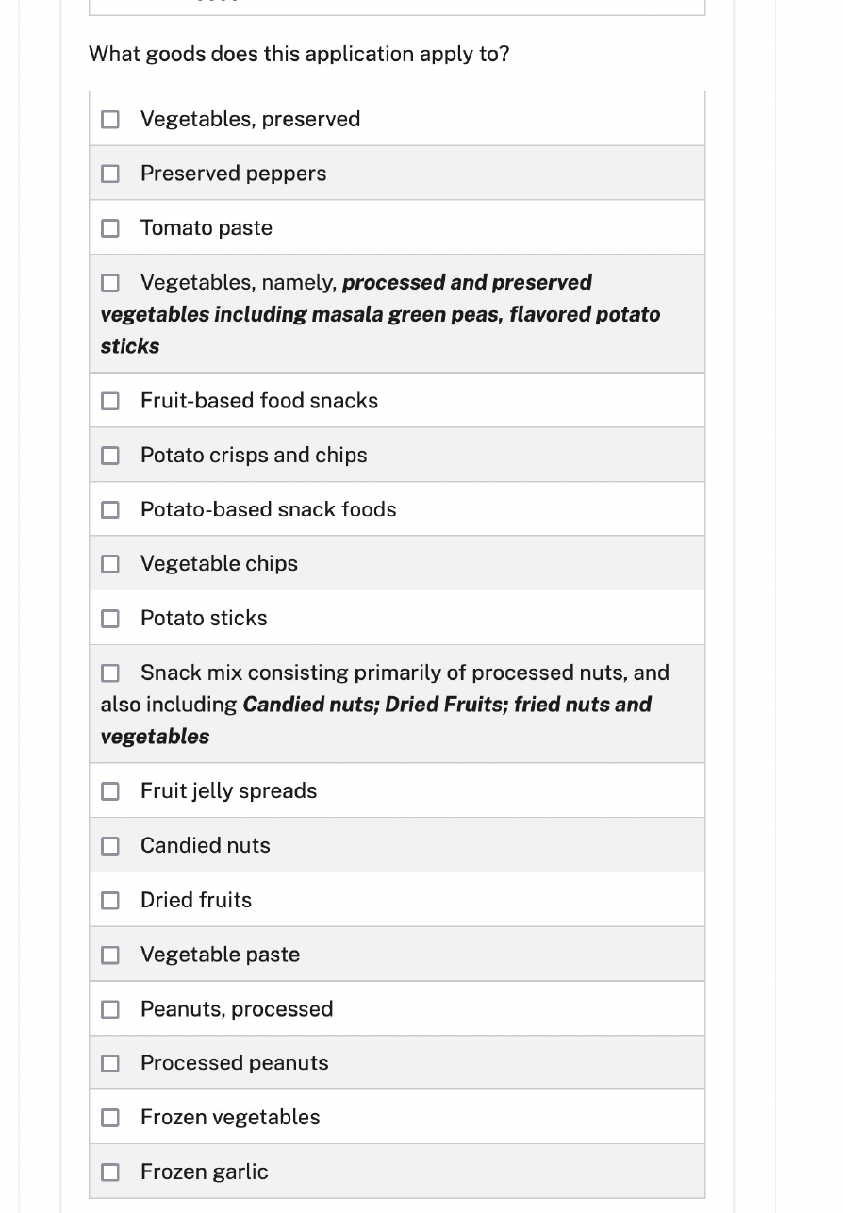This screenshot has width=843, height=1213.
Task: Check the 'Vegetable paste' box
Action: tap(110, 955)
